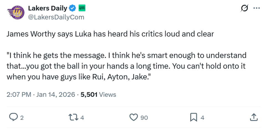The image size is (266, 131).
Task: Click the reply count of 2
Action: pos(22,118)
